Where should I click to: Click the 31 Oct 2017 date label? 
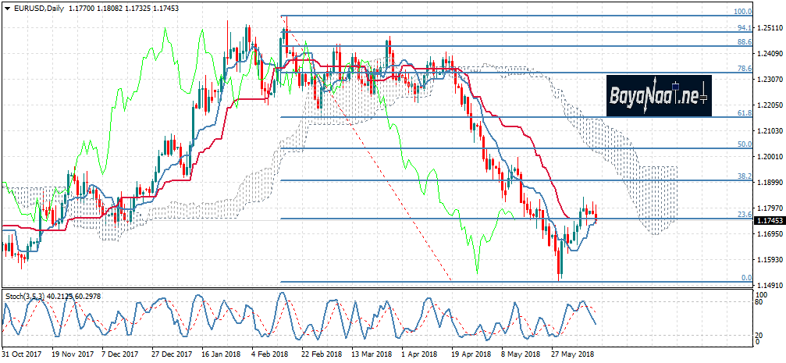22,354
